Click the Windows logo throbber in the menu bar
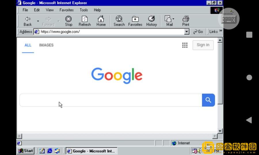 216,10
